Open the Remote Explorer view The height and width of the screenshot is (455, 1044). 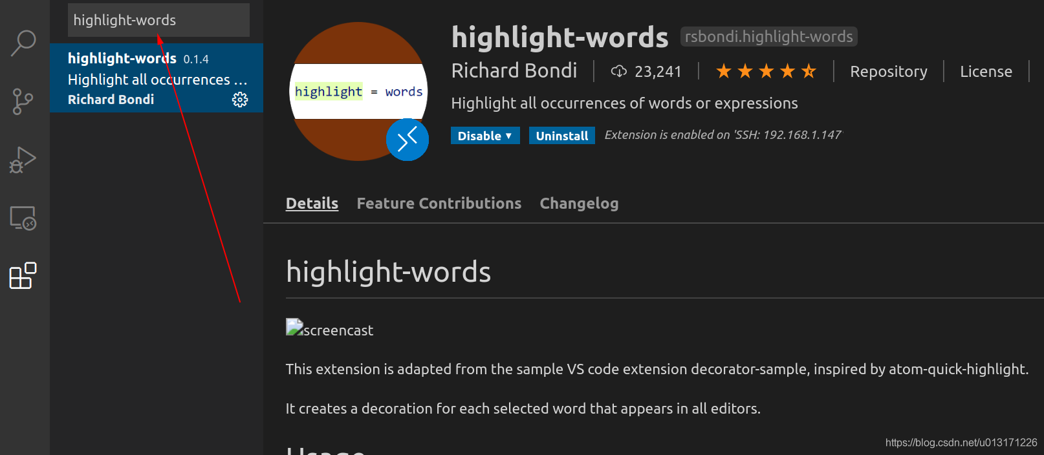[x=23, y=218]
